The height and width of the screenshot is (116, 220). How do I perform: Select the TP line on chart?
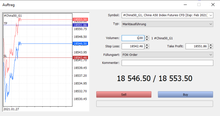[x=38, y=25]
